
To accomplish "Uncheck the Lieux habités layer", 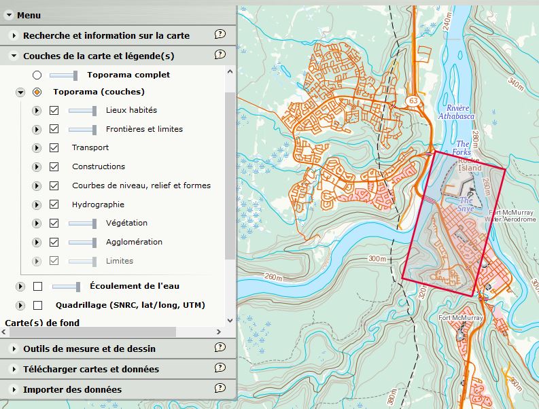I will coord(54,110).
